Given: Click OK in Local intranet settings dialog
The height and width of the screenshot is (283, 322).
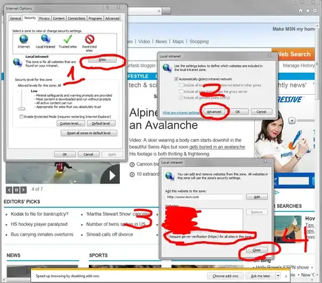Looking at the screenshot, I should coord(237,111).
